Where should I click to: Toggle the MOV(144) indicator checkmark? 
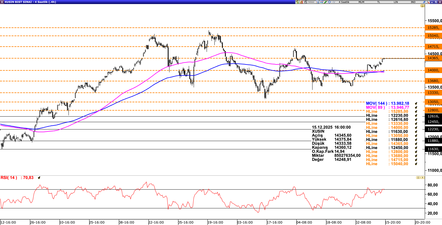[x=416, y=103]
